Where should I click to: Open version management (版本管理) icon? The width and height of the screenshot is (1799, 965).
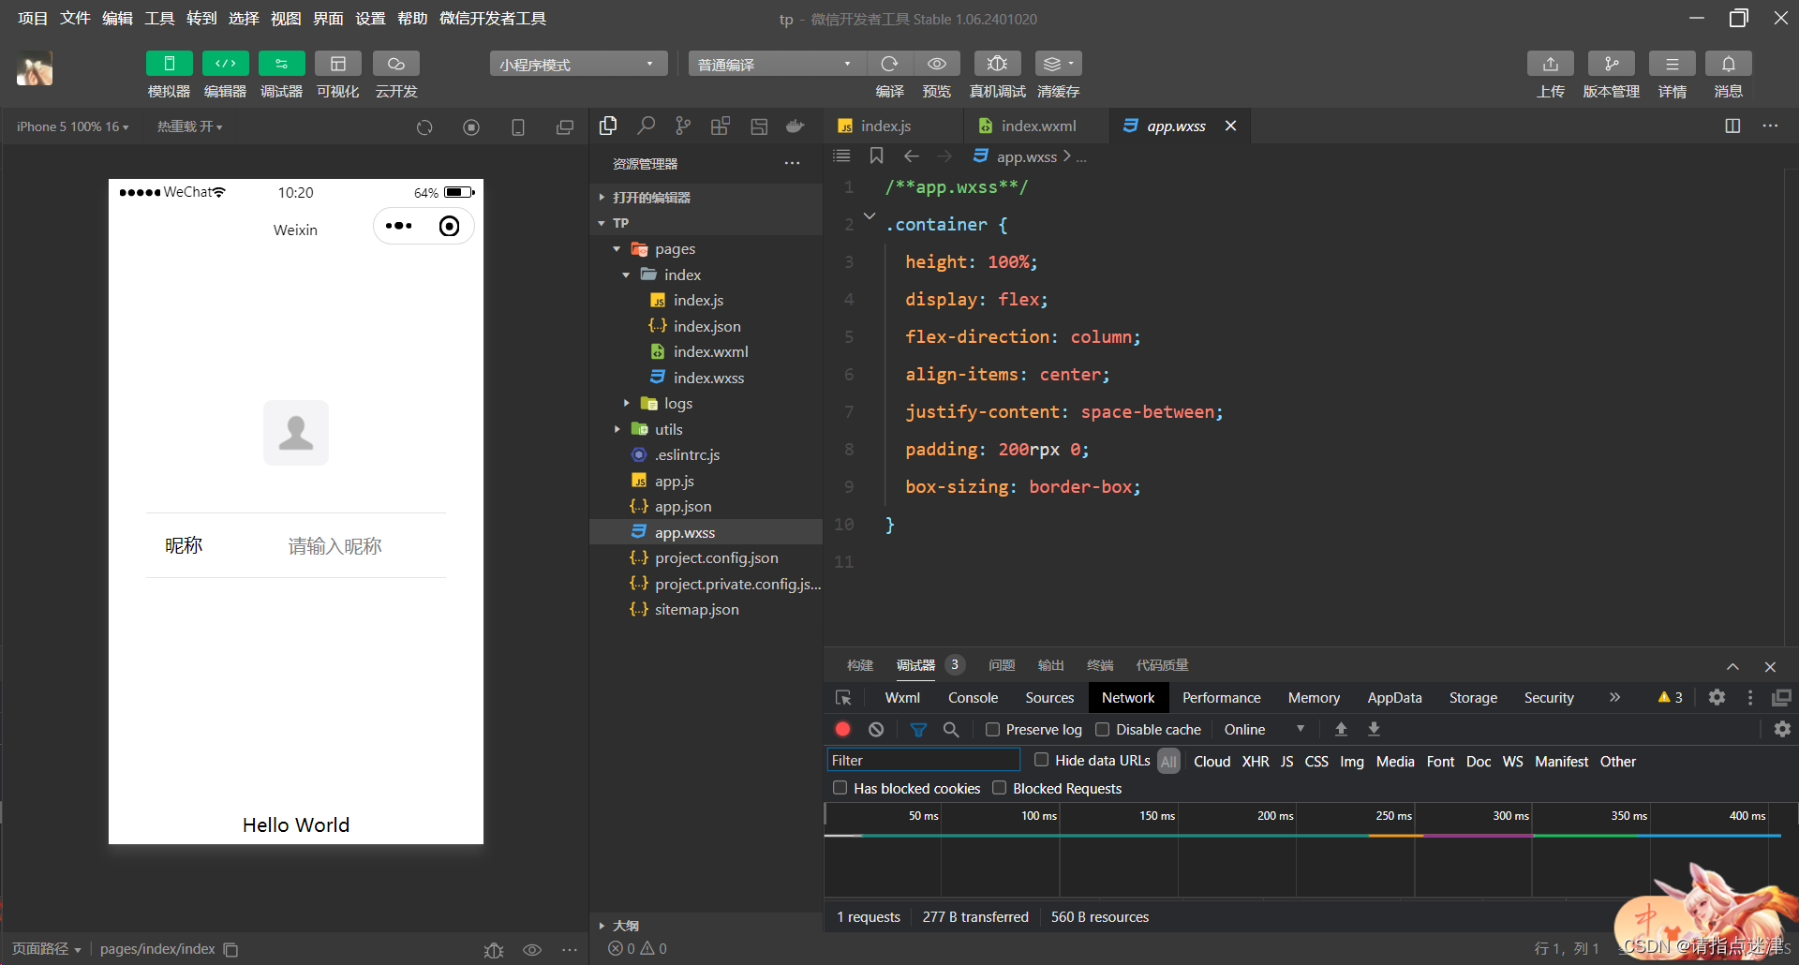click(x=1612, y=64)
